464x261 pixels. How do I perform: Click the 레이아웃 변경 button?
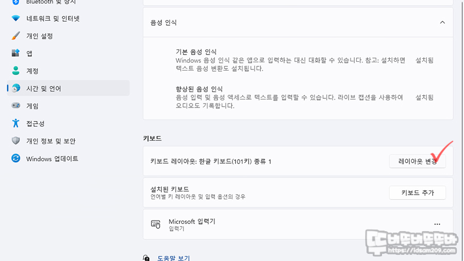417,161
